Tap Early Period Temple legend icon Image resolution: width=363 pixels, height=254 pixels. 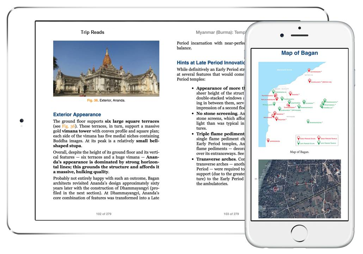pos(319,138)
